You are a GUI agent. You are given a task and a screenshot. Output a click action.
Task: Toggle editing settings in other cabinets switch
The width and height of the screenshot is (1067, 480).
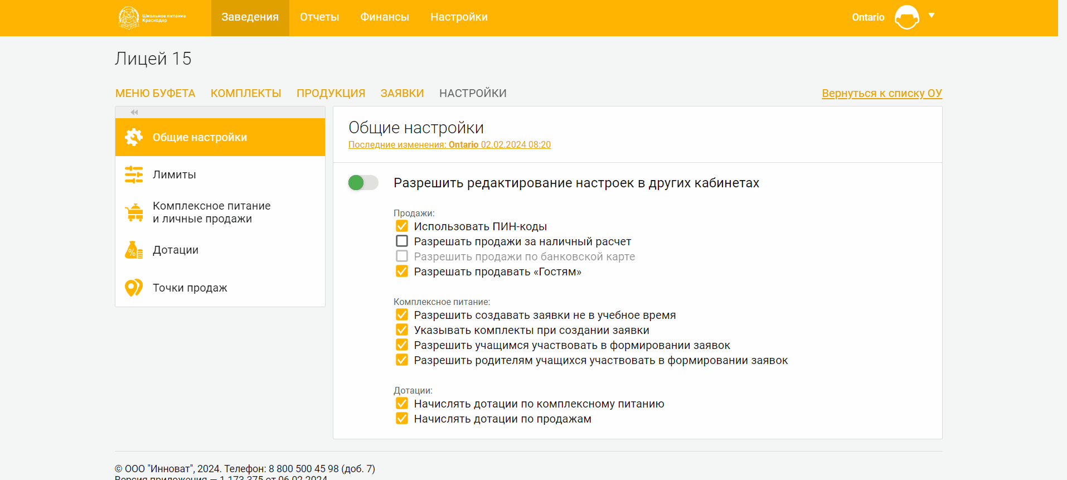click(x=363, y=182)
